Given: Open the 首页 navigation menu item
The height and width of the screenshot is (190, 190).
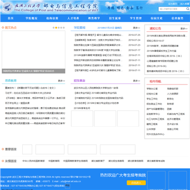Looking at the screenshot, I should tap(11, 18).
